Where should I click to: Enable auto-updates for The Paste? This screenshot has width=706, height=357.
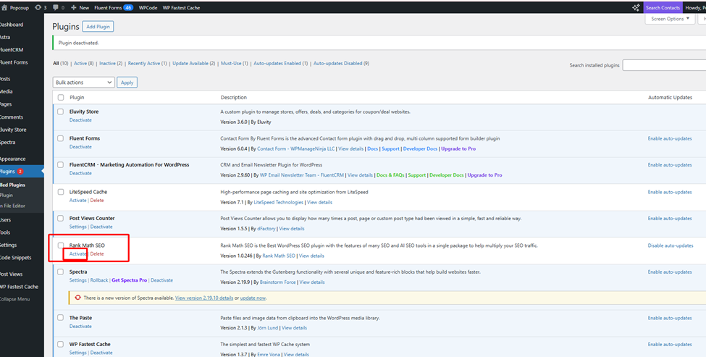(x=670, y=318)
